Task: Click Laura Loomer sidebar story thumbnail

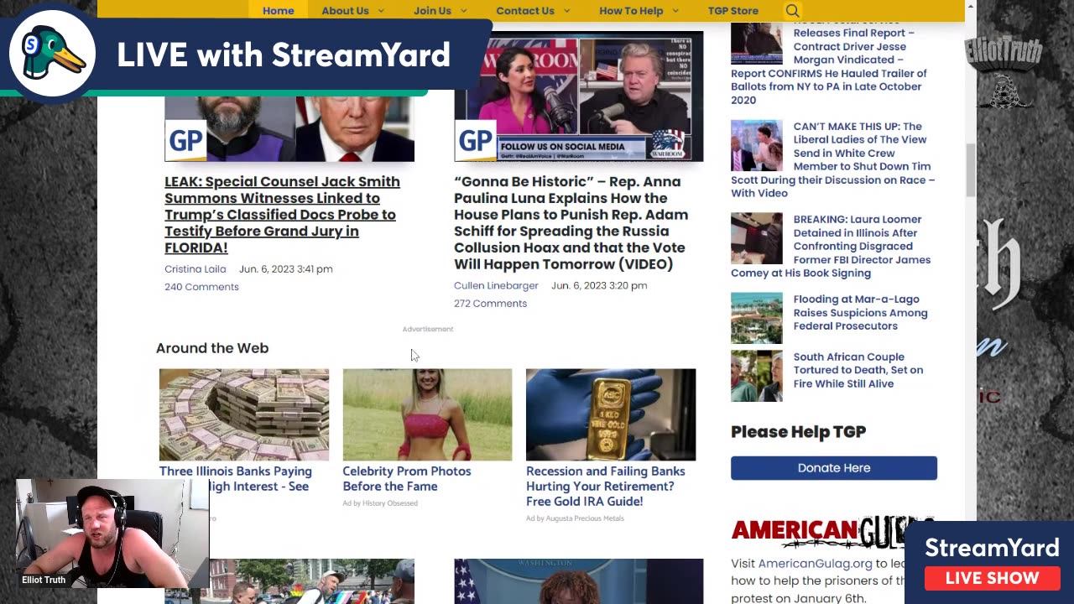Action: (x=756, y=239)
